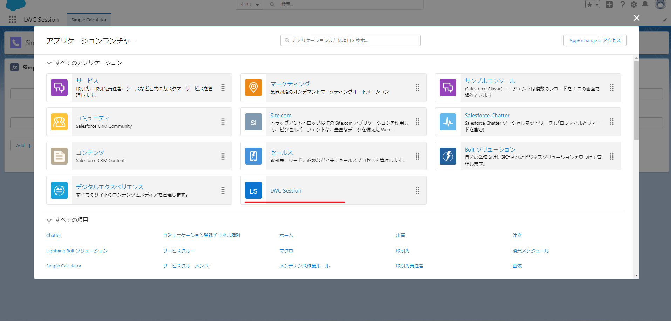The height and width of the screenshot is (321, 671).
Task: Open the サービス app icon
Action: (59, 88)
